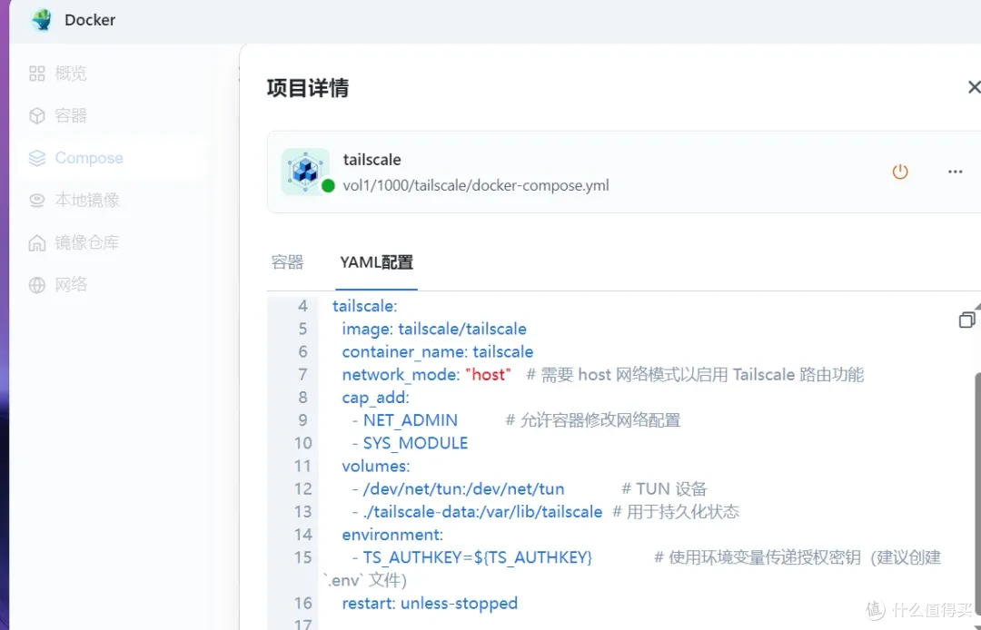
Task: Click the 网络 globe icon
Action: click(37, 285)
